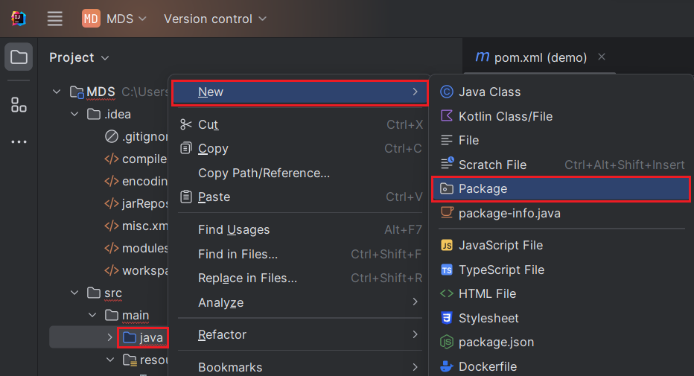Click the Java Class icon
The height and width of the screenshot is (376, 694).
pos(447,92)
